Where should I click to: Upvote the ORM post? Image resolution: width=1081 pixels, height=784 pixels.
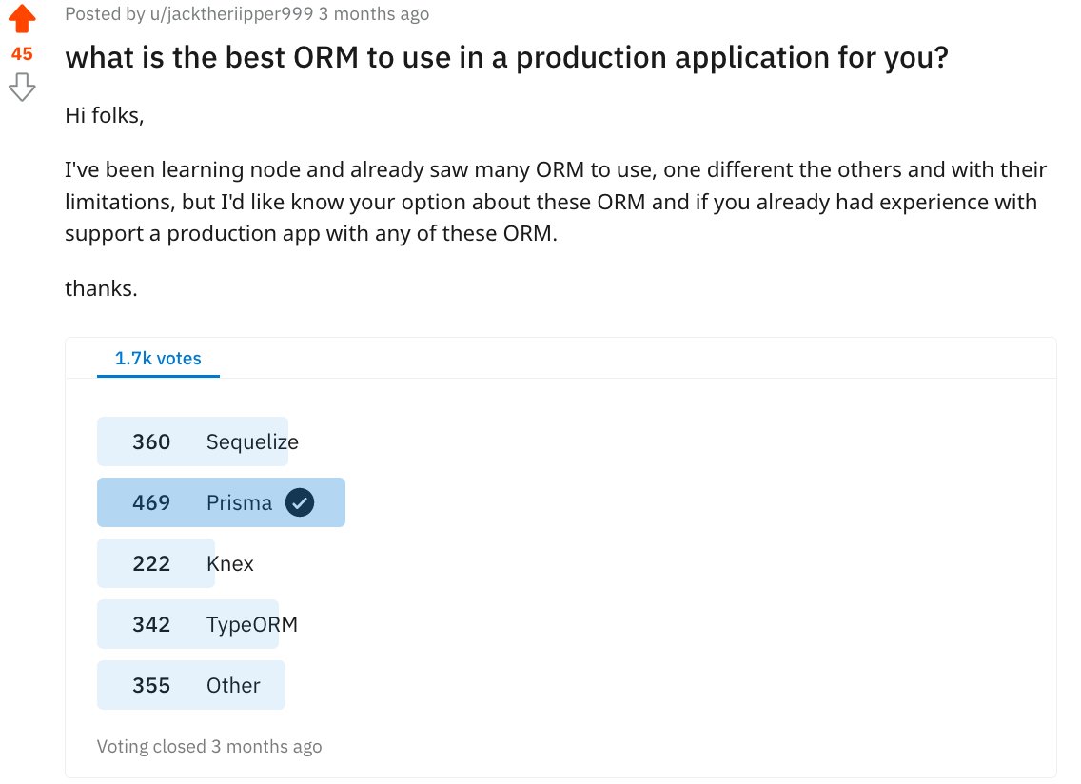[x=22, y=18]
